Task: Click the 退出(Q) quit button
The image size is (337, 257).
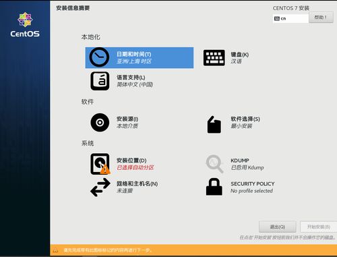Action: point(278,227)
